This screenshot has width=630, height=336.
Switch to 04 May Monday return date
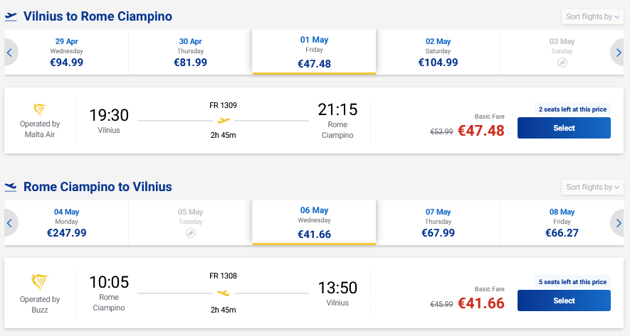67,222
